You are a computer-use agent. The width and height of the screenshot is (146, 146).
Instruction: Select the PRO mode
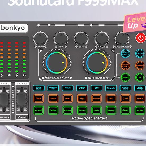68,88
